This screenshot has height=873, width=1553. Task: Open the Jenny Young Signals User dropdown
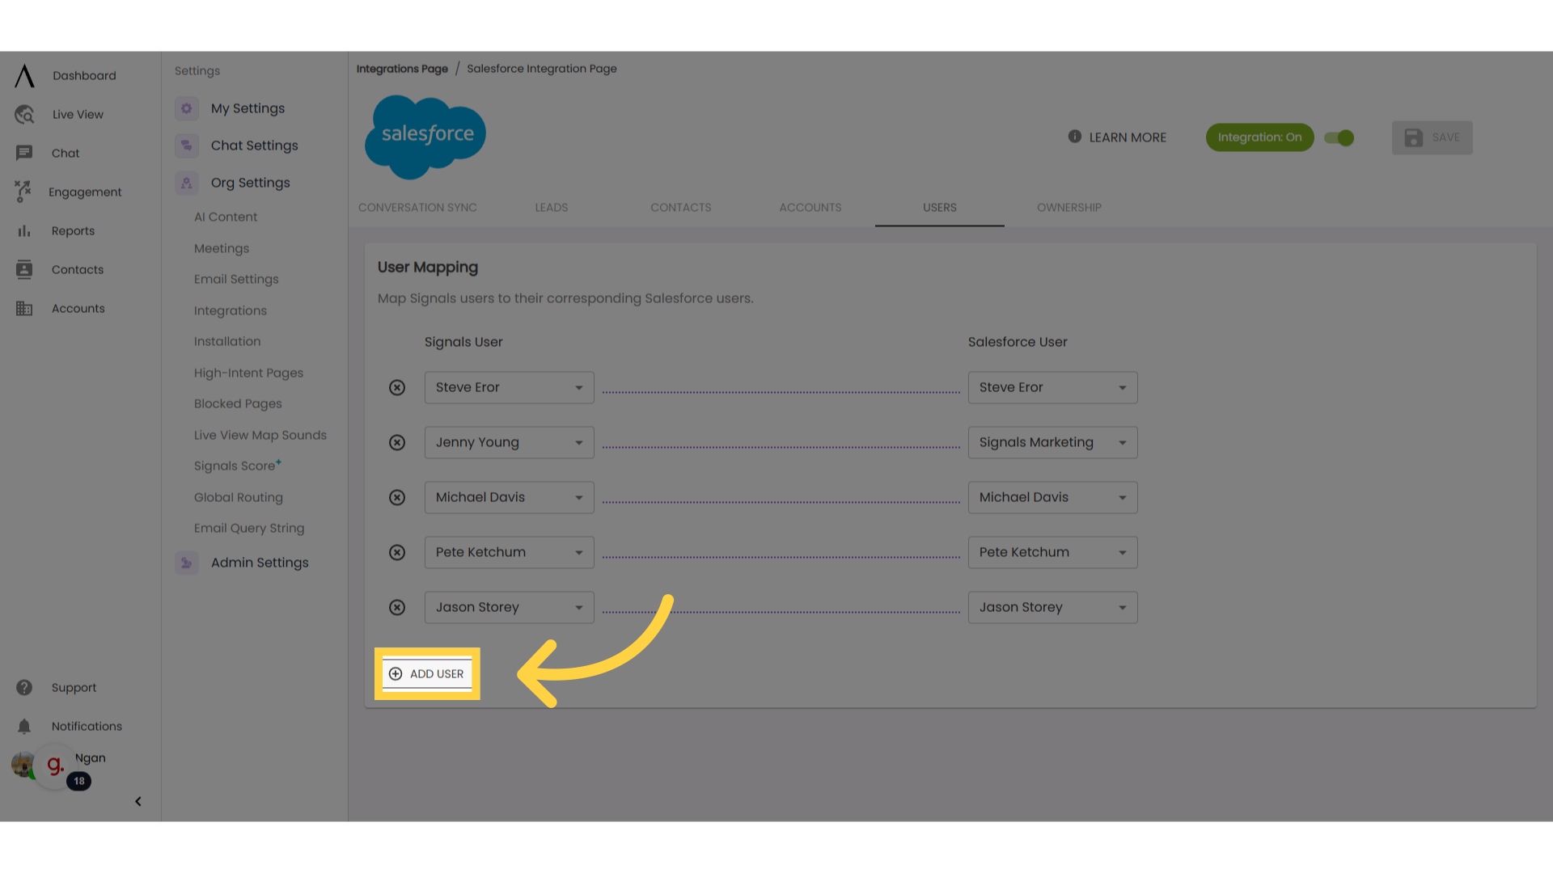pyautogui.click(x=510, y=443)
